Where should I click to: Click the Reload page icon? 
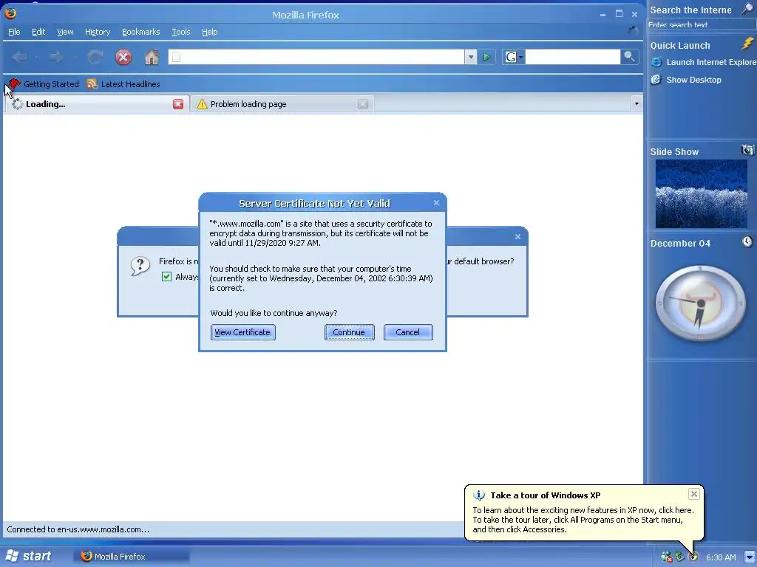tap(95, 58)
